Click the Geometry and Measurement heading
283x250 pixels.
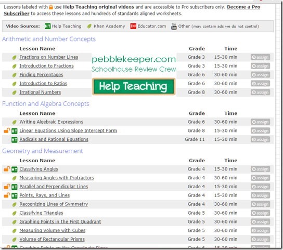[43, 151]
